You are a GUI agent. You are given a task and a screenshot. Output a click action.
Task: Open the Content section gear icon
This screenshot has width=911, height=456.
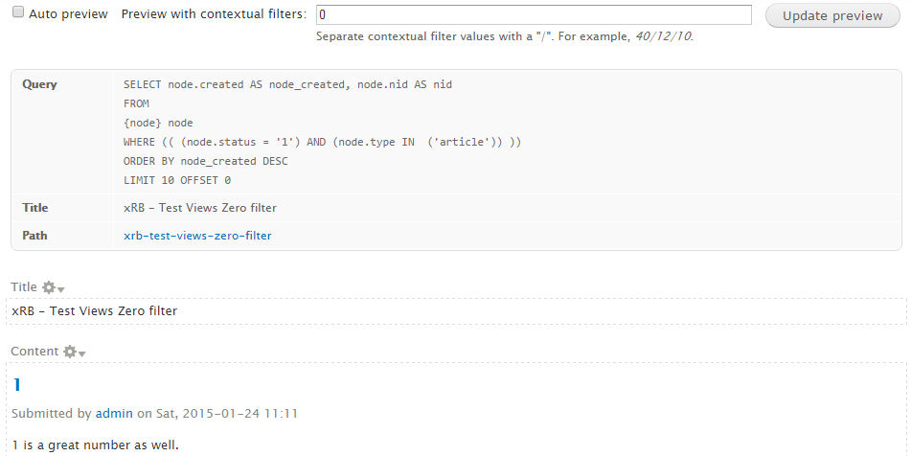pos(70,352)
